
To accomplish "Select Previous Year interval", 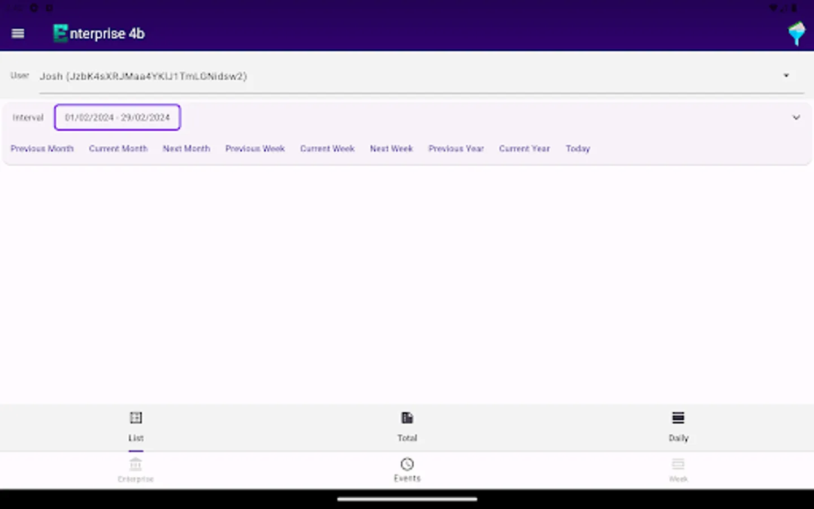I will tap(456, 148).
